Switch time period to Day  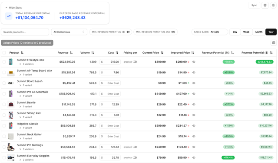coord(235,32)
